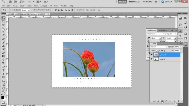Toggle lock position
This screenshot has height=106, width=189.
point(162,51)
